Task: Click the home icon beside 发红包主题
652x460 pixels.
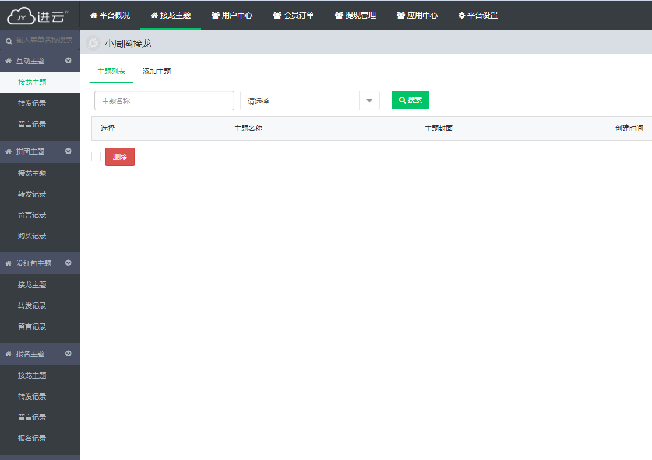Action: click(9, 263)
